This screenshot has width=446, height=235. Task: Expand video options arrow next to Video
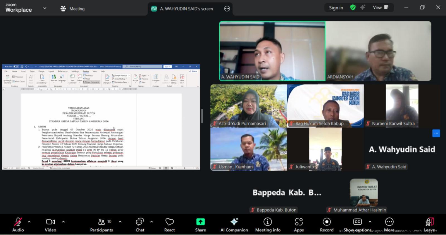63,222
